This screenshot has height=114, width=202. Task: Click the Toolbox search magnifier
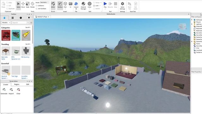click(x=28, y=22)
